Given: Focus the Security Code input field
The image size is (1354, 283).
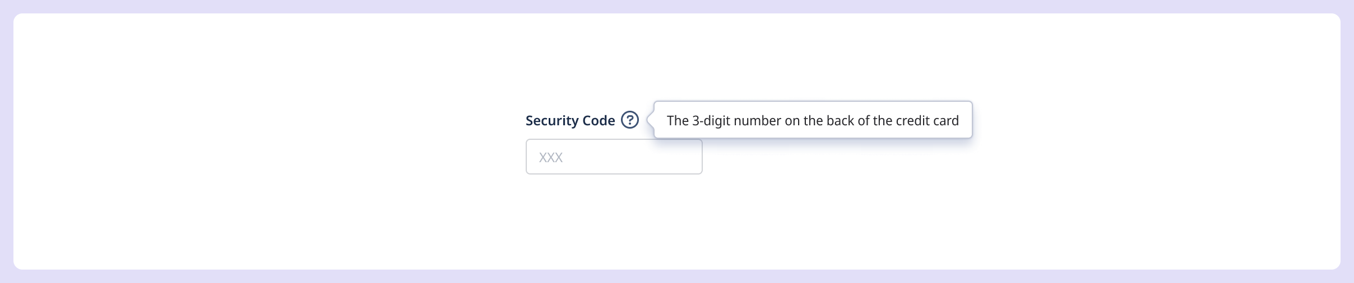Looking at the screenshot, I should click(x=614, y=157).
